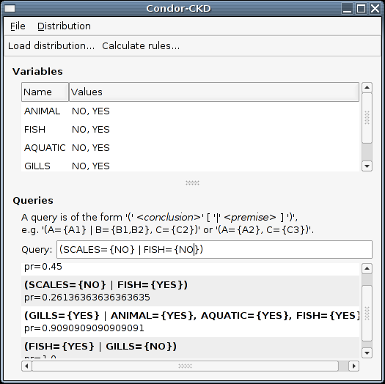Image resolution: width=385 pixels, height=384 pixels.
Task: Click the variables list scroll-up arrow
Action: point(367,88)
